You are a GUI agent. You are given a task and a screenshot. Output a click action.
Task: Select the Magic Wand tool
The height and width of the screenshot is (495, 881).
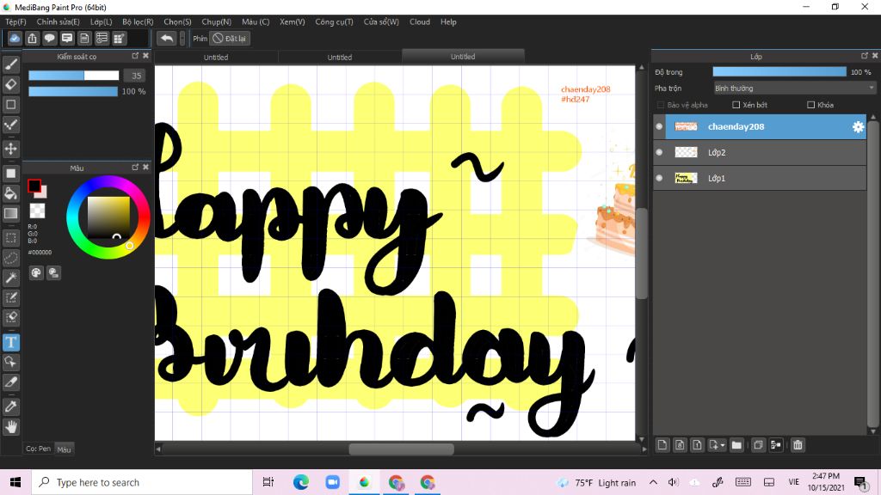click(10, 278)
